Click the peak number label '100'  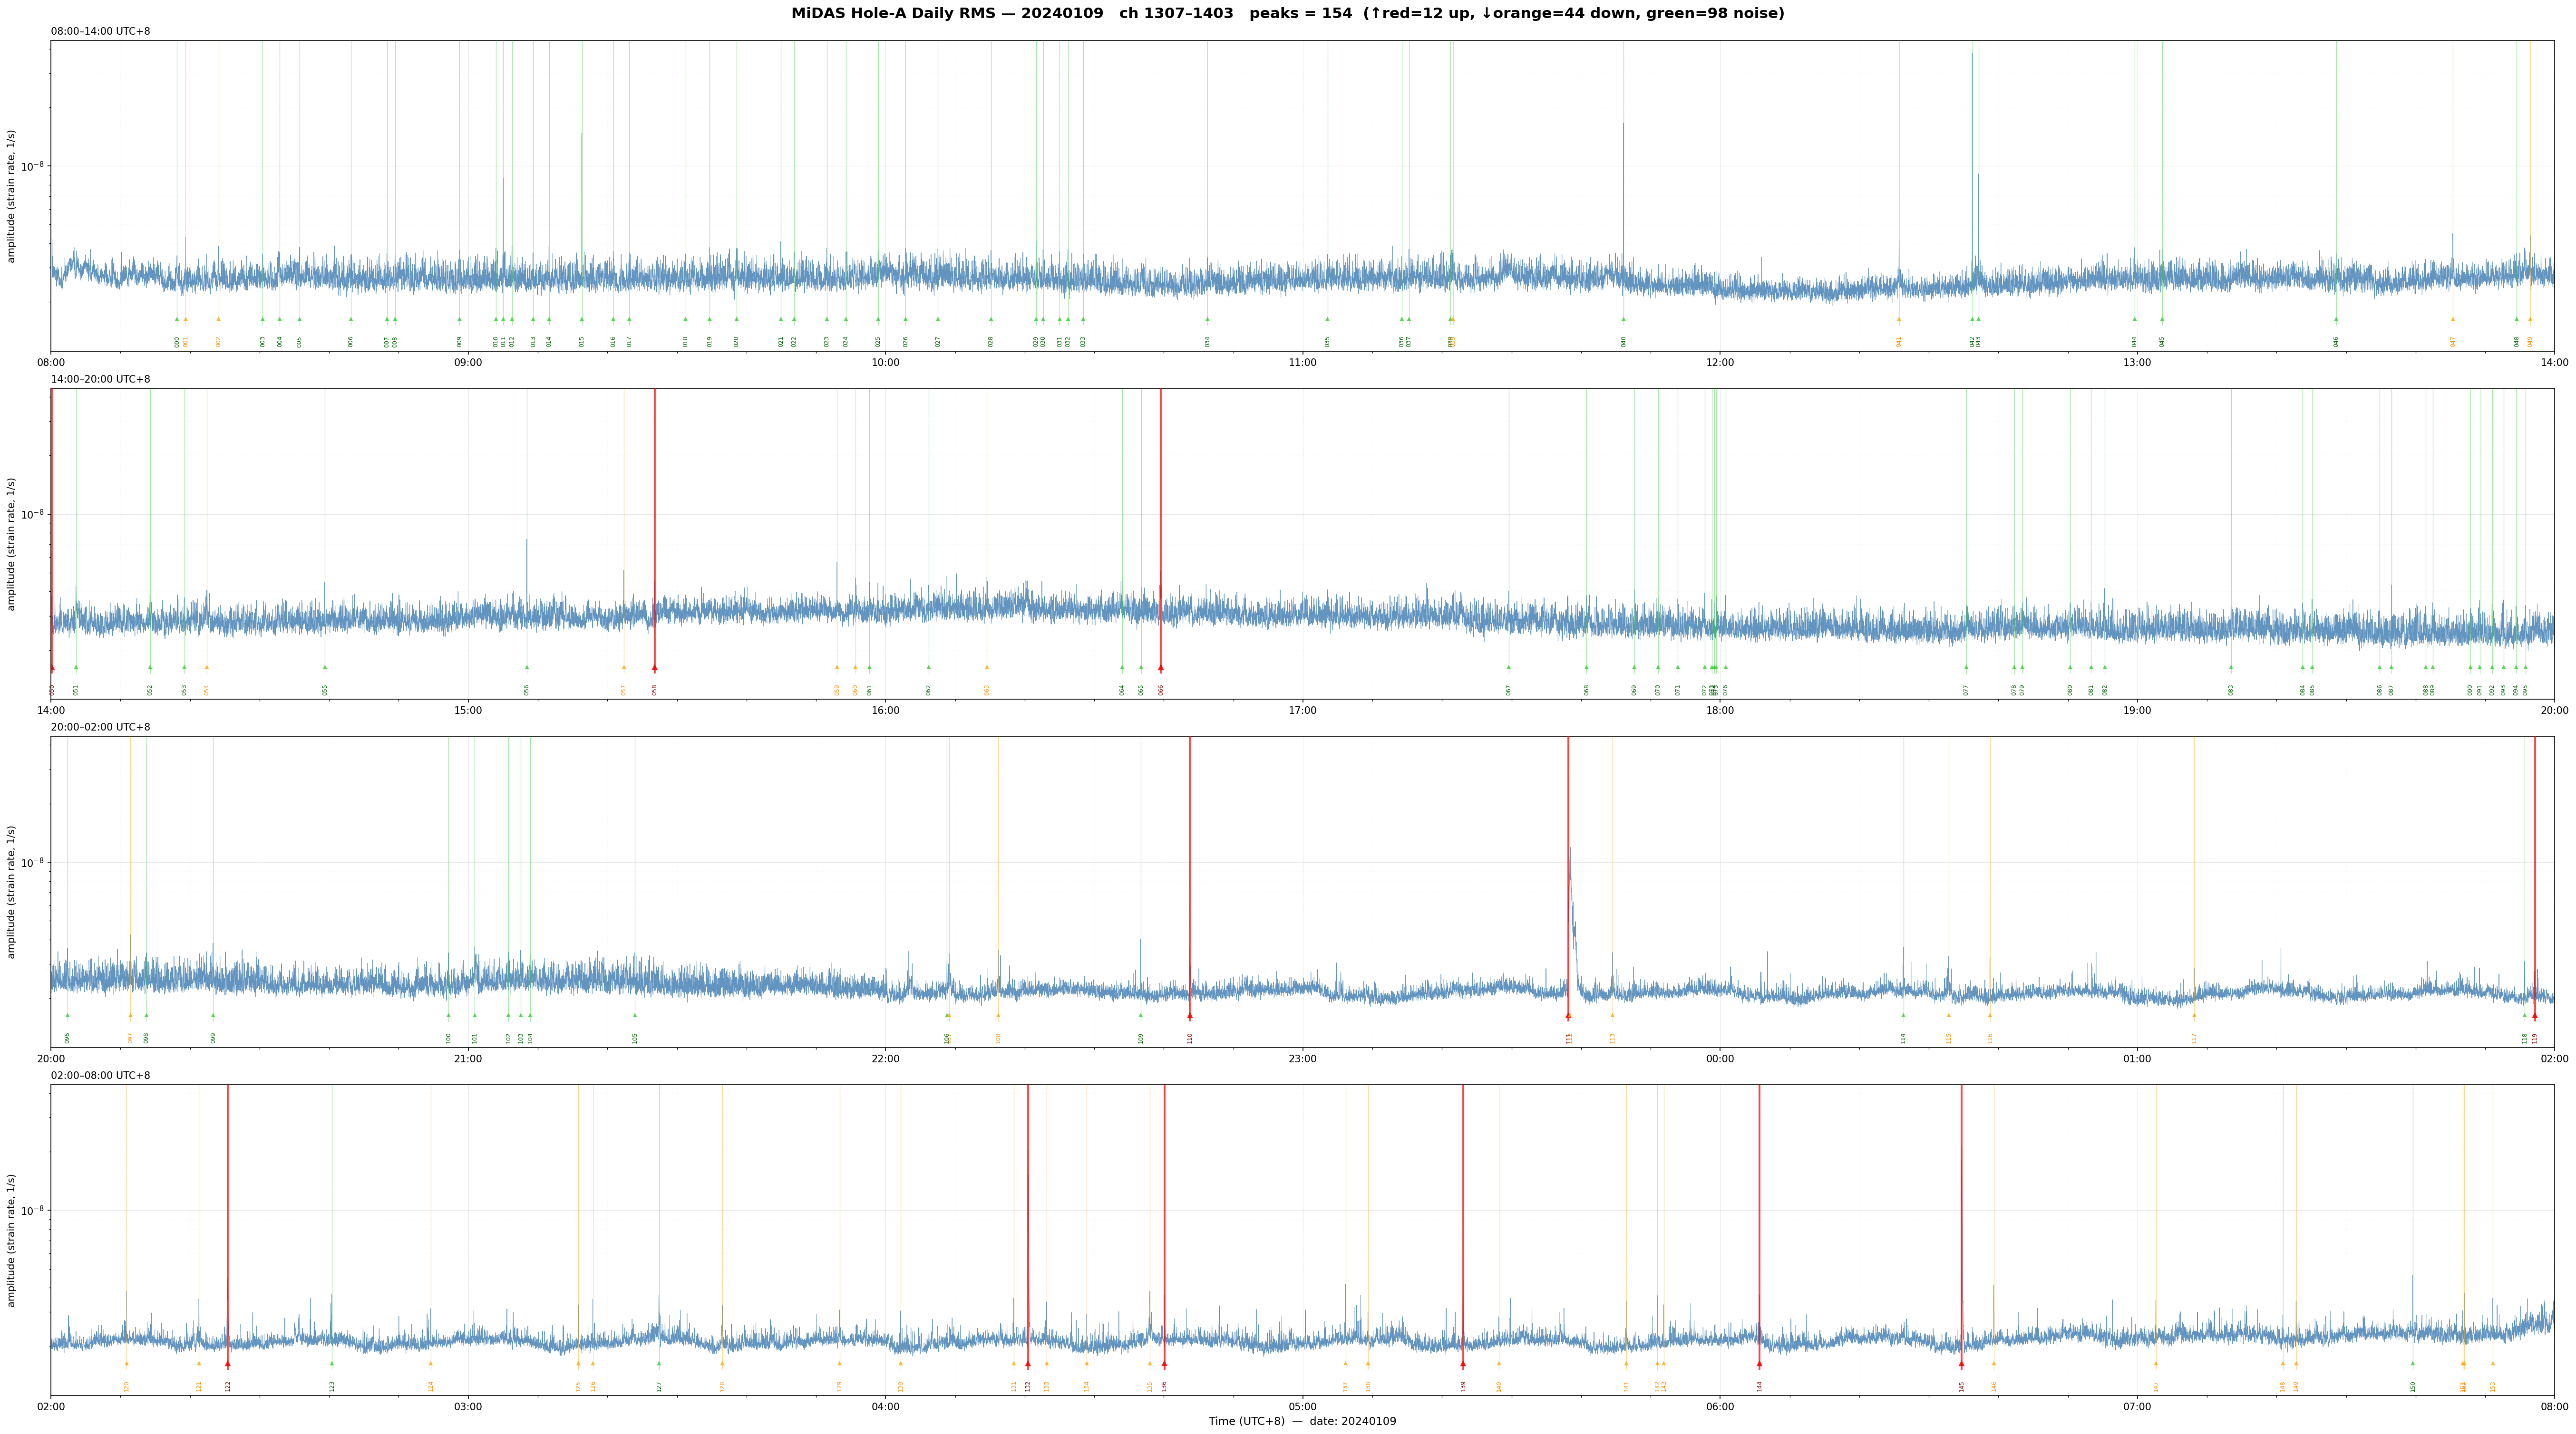pos(449,1038)
